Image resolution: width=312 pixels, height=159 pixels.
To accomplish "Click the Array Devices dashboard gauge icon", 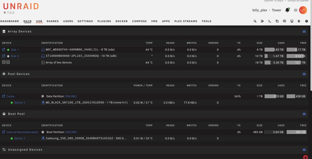I will pos(304,31).
